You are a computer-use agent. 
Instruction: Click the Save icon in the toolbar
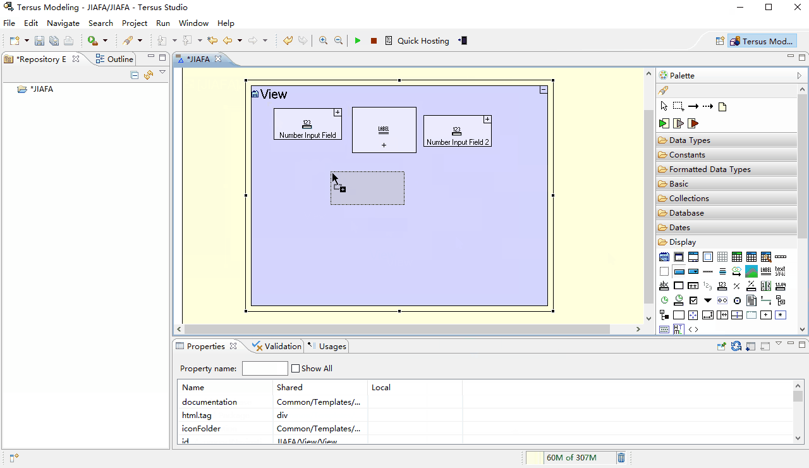coord(39,40)
